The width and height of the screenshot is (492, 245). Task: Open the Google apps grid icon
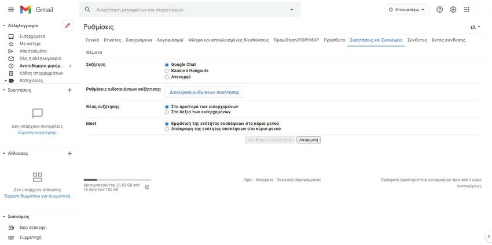point(467,10)
